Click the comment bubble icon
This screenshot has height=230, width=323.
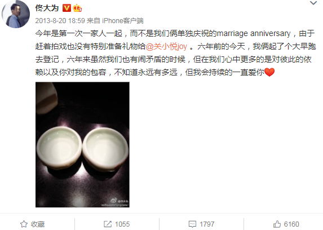[x=192, y=224]
